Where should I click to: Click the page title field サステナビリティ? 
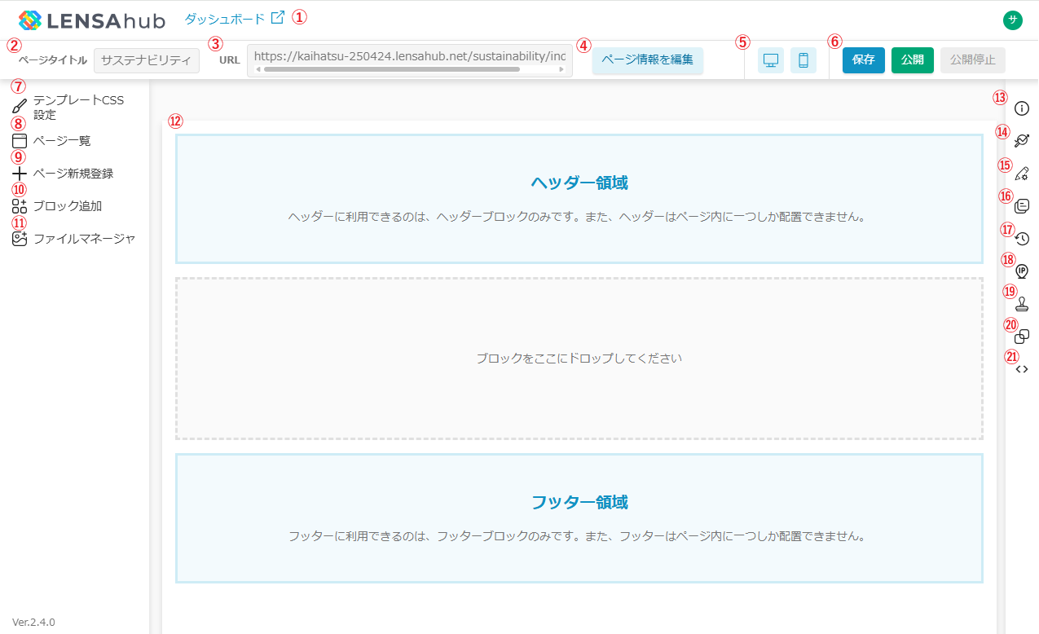click(147, 60)
